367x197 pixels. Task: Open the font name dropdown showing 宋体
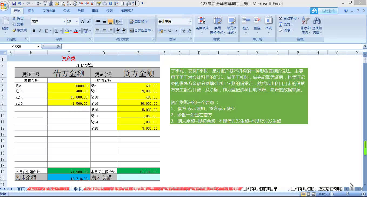pos(64,21)
